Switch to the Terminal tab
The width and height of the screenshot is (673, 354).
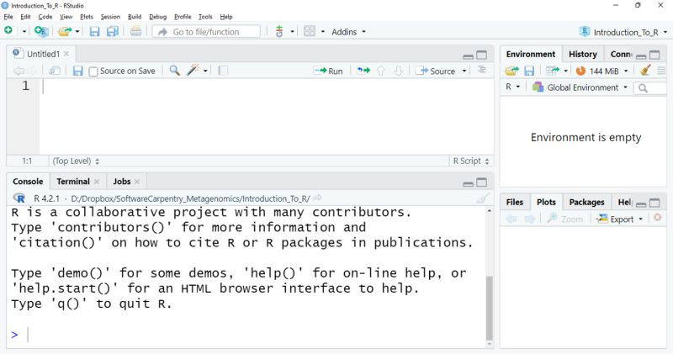73,182
